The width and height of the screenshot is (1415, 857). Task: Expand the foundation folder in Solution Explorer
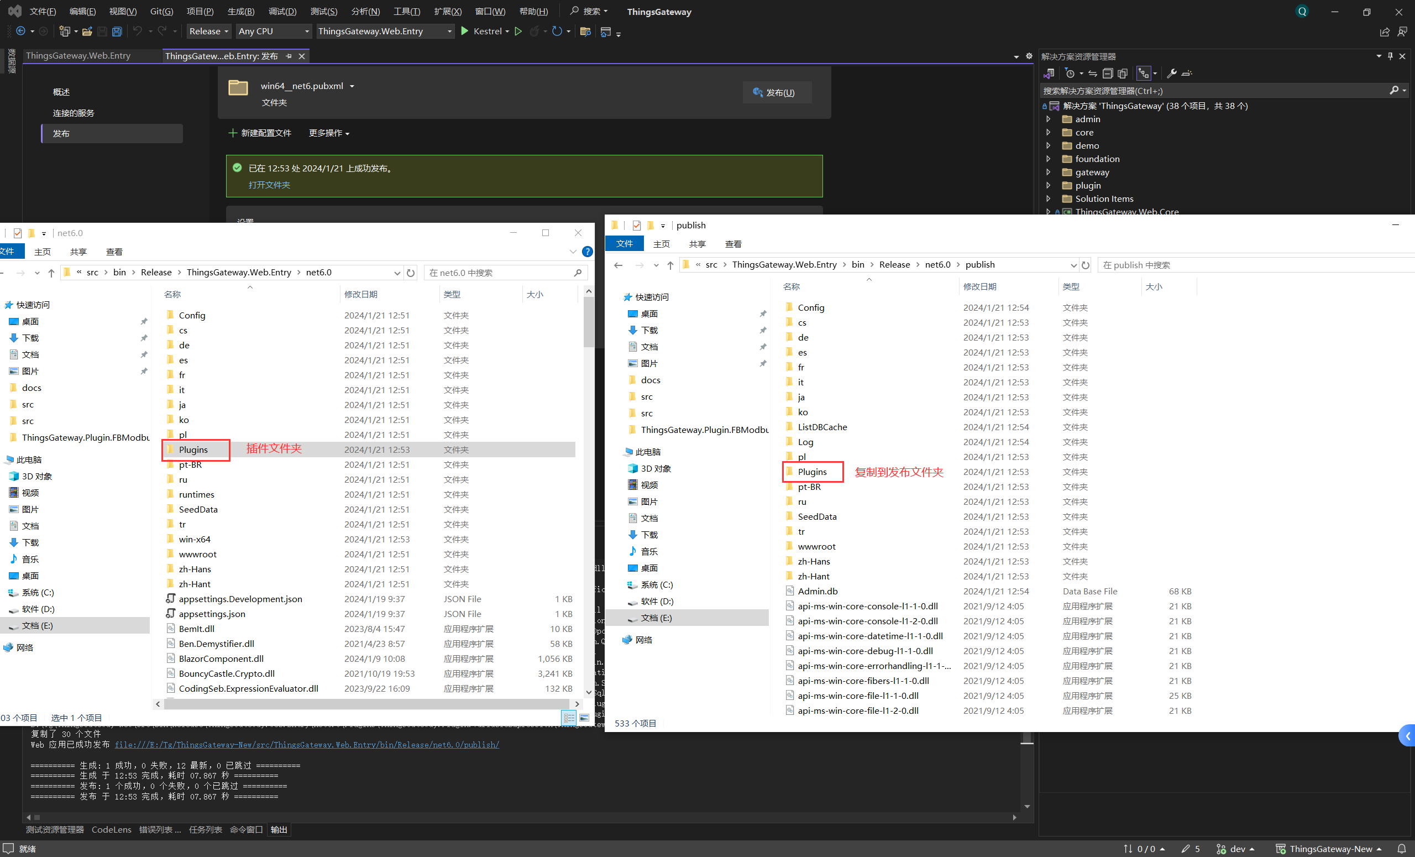click(1048, 159)
